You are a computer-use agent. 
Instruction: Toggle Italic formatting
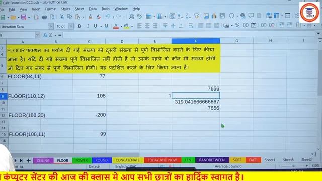pyautogui.click(x=88, y=26)
